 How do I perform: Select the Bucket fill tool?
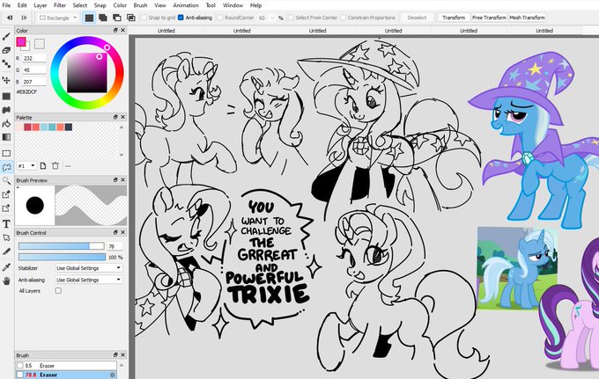pos(6,110)
